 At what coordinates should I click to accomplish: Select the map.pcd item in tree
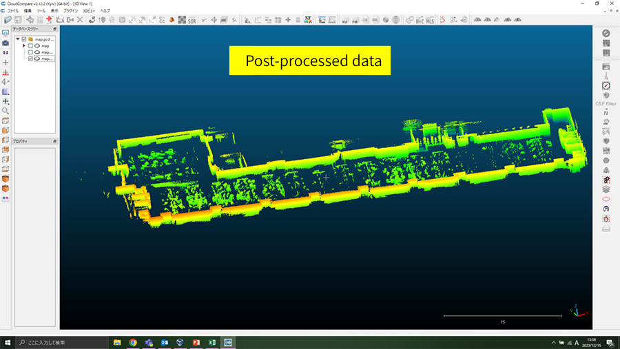pyautogui.click(x=44, y=39)
